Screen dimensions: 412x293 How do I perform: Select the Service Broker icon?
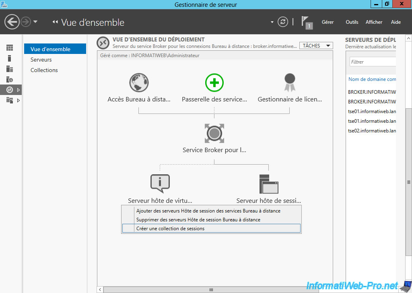click(x=214, y=133)
